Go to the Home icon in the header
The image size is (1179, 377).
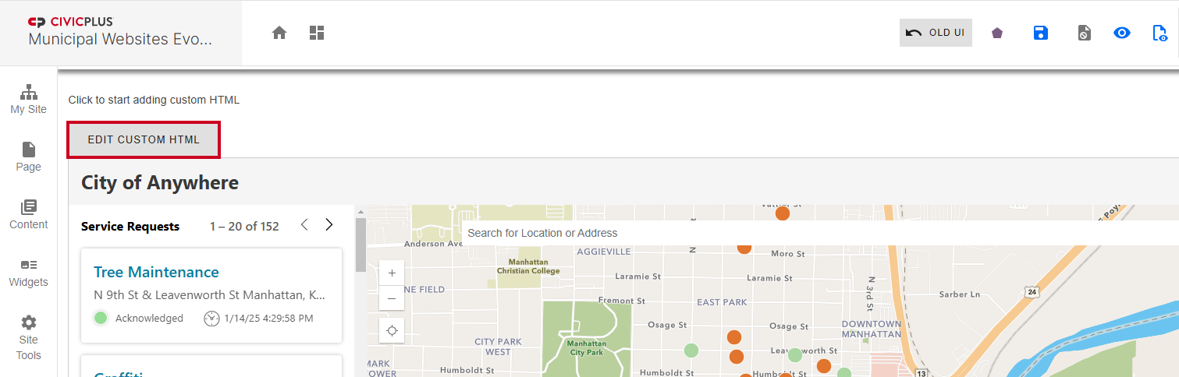pyautogui.click(x=279, y=33)
